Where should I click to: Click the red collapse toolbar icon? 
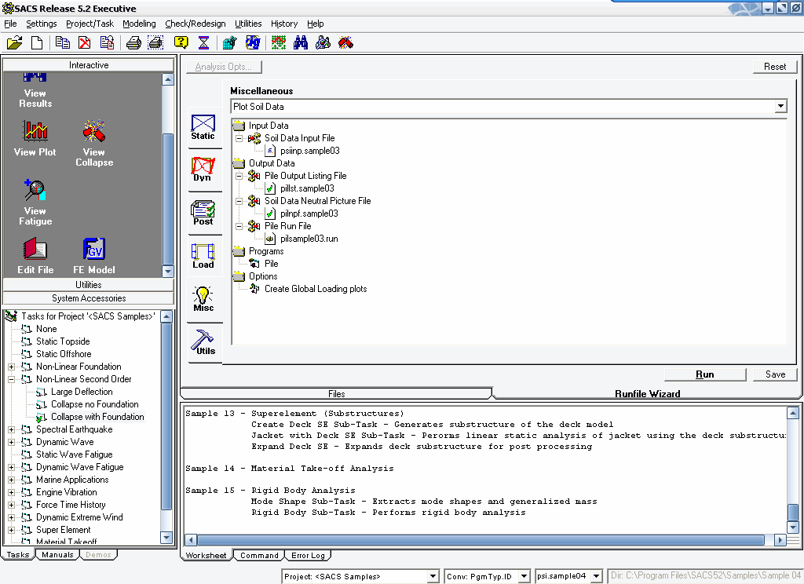pos(345,42)
